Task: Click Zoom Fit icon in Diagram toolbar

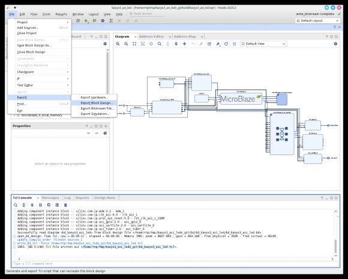Action: pyautogui.click(x=134, y=44)
